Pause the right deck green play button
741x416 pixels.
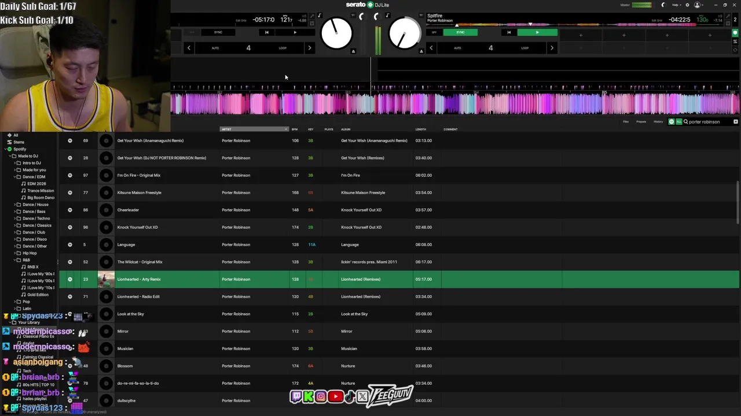point(537,32)
